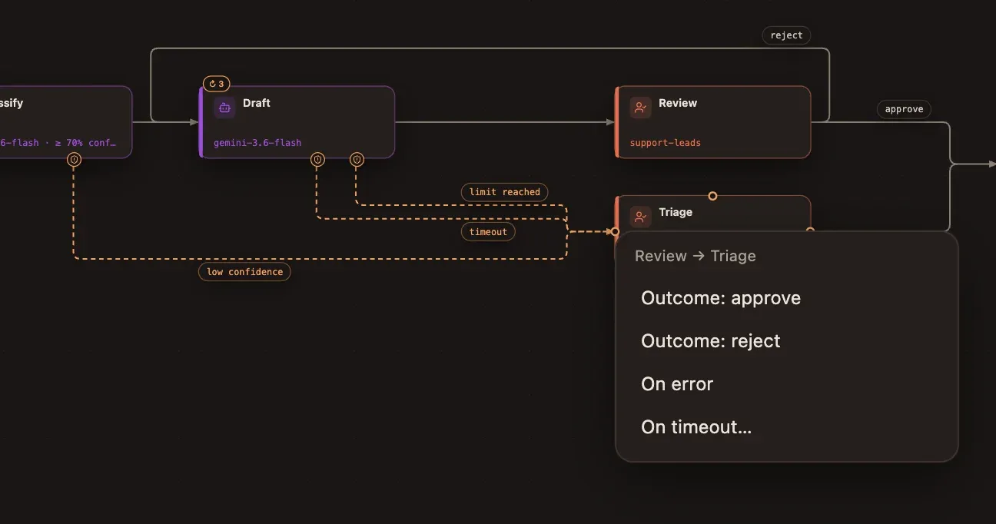This screenshot has height=524, width=996.
Task: Select the 'low confidence' edge label
Action: coord(244,272)
